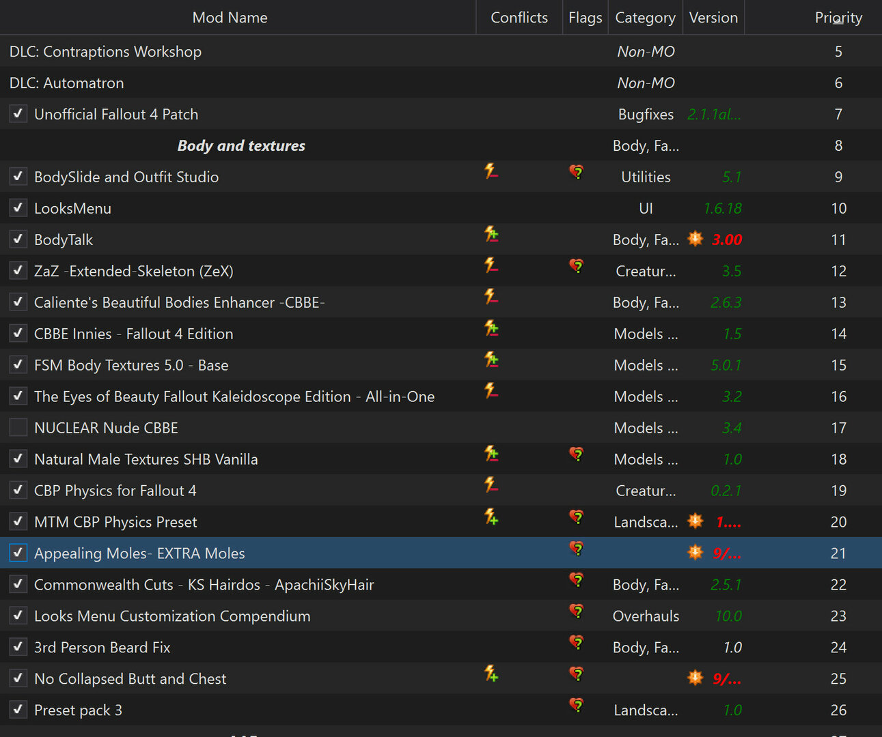882x737 pixels.
Task: Click the 2.1.1al... version of Unofficial Patch
Action: (714, 114)
